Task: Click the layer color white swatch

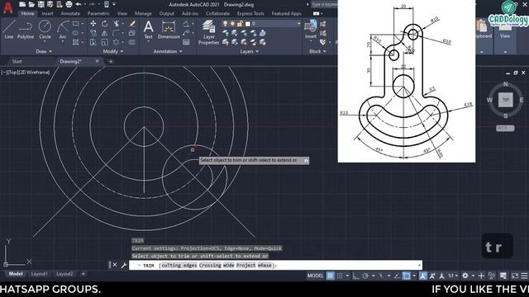Action: tap(248, 24)
